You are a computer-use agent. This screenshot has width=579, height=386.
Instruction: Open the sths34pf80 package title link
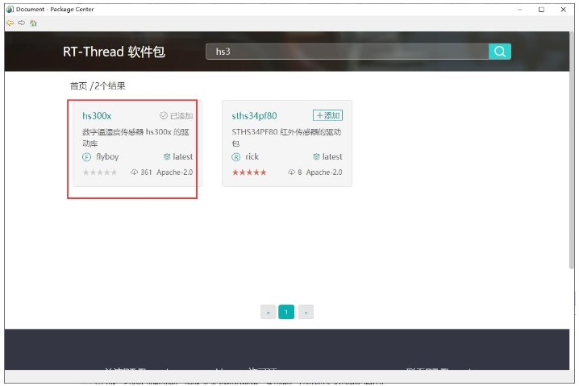point(254,116)
